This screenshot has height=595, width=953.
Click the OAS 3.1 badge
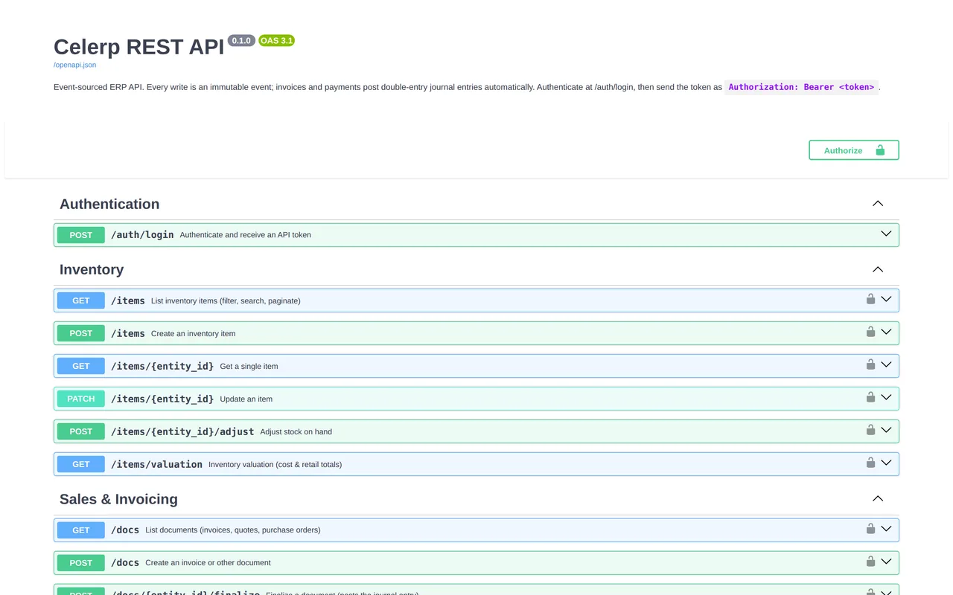point(276,41)
